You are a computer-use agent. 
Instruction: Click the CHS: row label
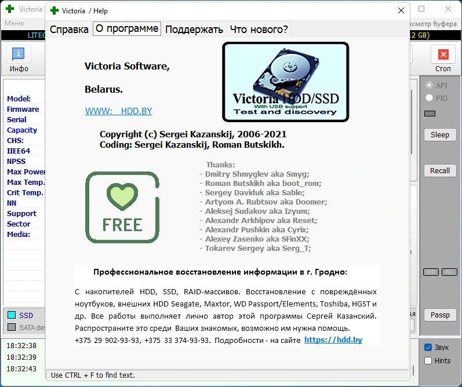coord(15,140)
